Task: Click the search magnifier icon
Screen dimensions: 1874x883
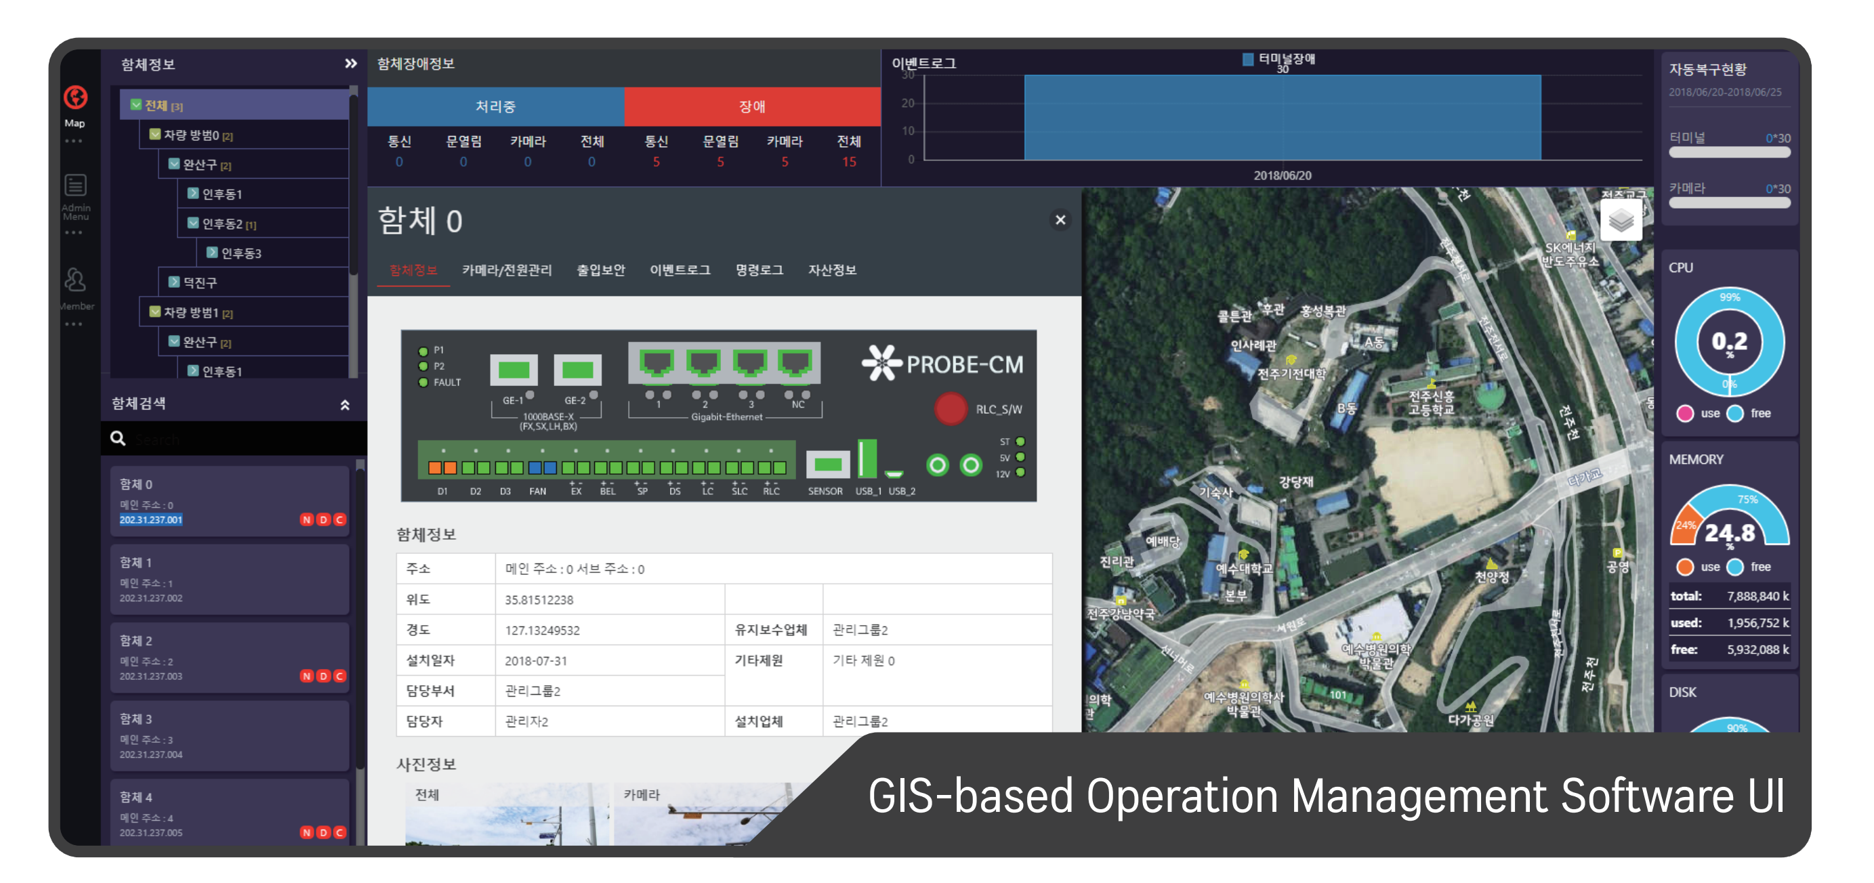Action: pos(118,439)
